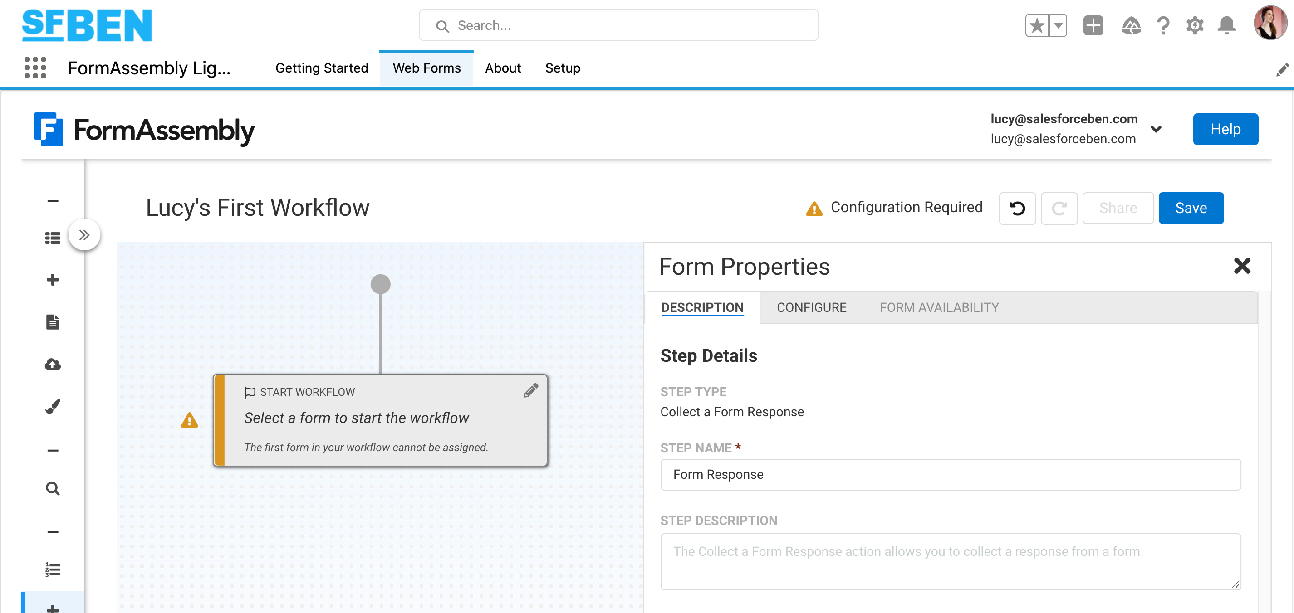Click the plus icon below the list icon

point(53,280)
